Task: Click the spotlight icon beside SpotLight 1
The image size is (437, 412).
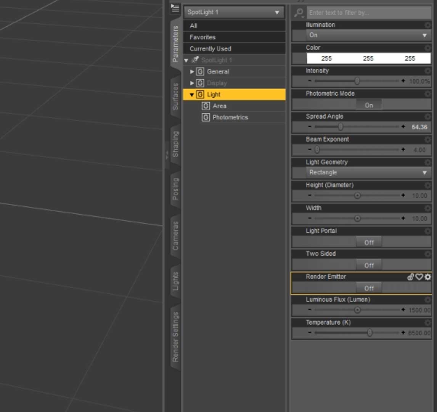Action: [195, 60]
